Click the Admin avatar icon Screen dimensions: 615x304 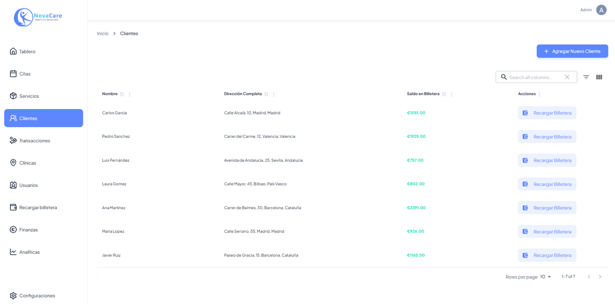coord(601,10)
